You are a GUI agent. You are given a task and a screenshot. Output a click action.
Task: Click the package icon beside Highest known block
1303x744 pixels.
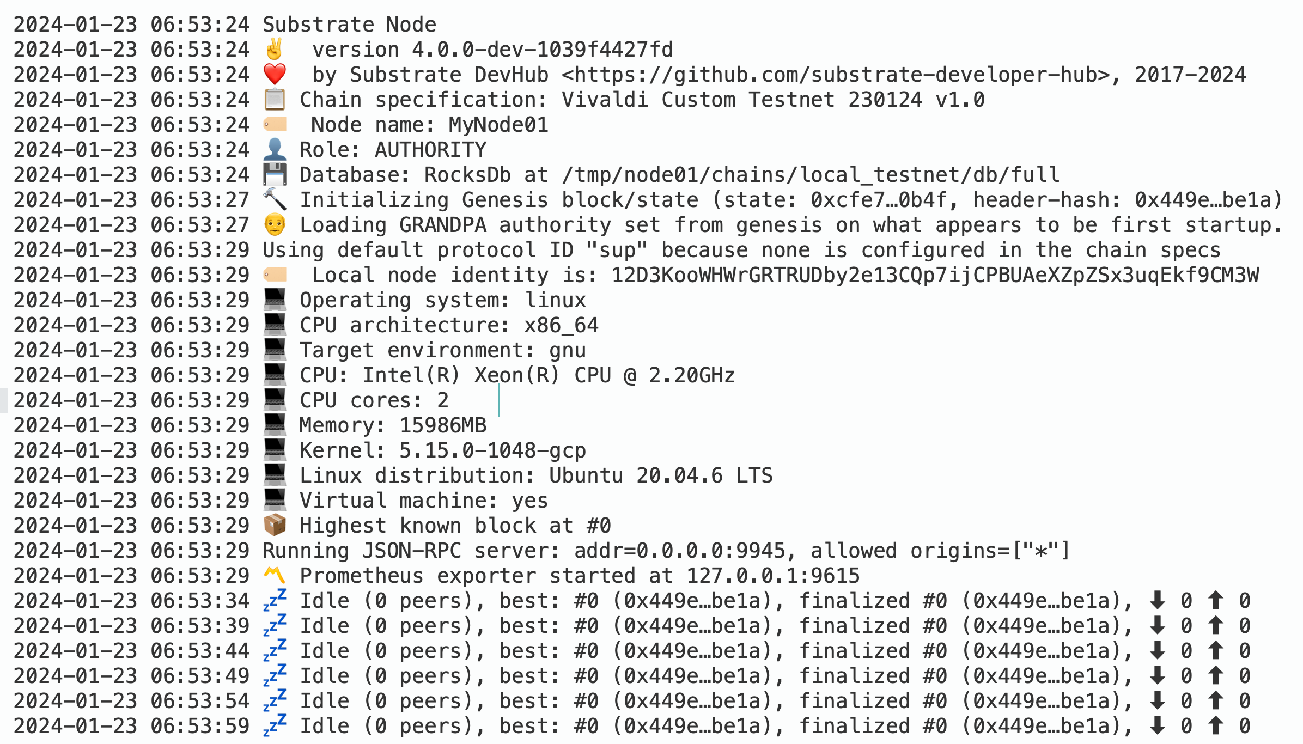[x=275, y=526]
